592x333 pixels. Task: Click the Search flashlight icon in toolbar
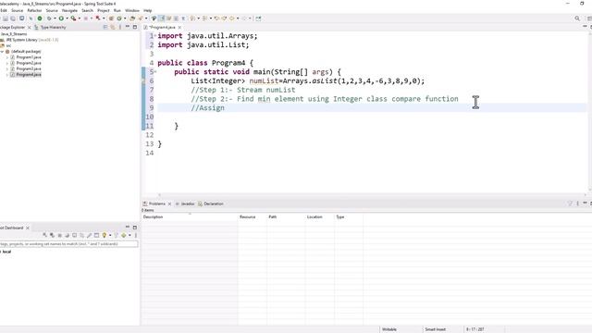click(x=141, y=18)
